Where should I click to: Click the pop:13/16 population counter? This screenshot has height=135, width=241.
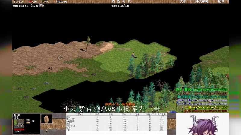click(120, 6)
